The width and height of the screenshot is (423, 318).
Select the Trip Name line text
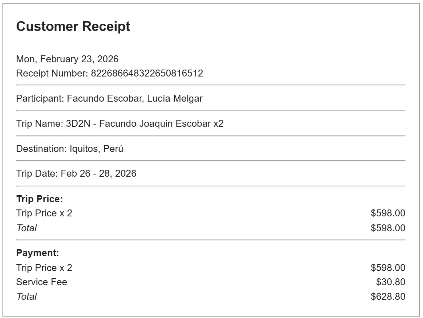coord(120,123)
